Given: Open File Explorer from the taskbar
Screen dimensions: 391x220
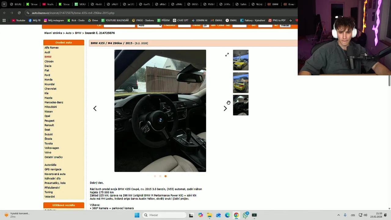Looking at the screenshot, I should click(209, 215).
